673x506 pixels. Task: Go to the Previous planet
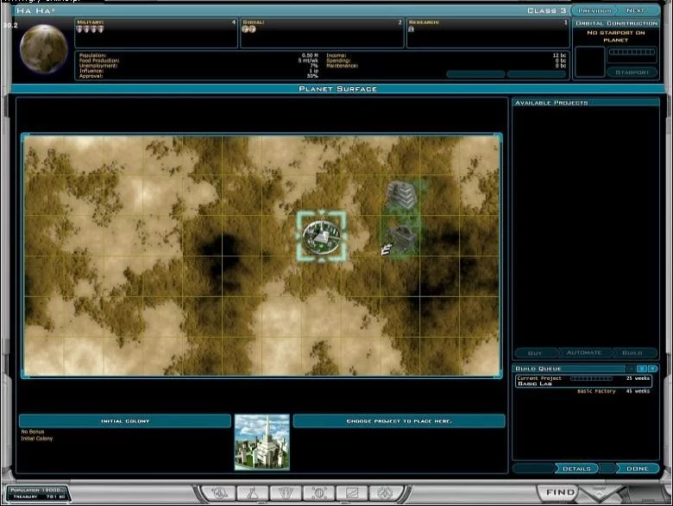coord(594,10)
